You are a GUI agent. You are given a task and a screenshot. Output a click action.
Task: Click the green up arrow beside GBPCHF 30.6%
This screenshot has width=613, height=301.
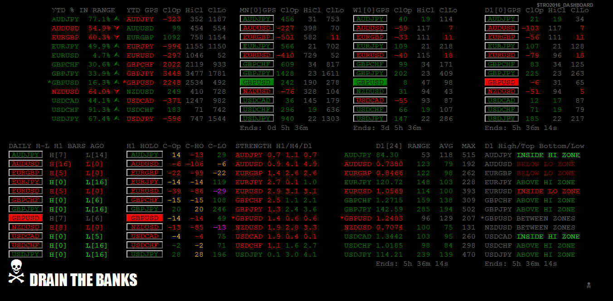coord(117,64)
